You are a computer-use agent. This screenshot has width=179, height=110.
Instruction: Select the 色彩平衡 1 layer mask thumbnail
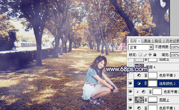(x=153, y=107)
